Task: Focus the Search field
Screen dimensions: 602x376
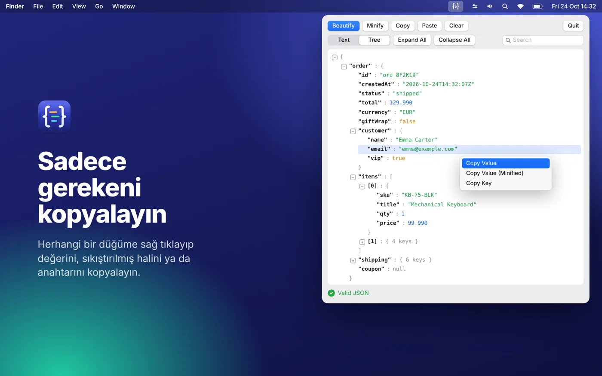Action: click(x=543, y=40)
